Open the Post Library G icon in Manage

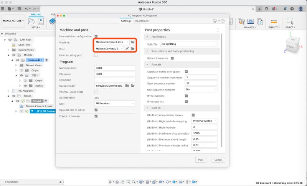pyautogui.click(x=260, y=21)
